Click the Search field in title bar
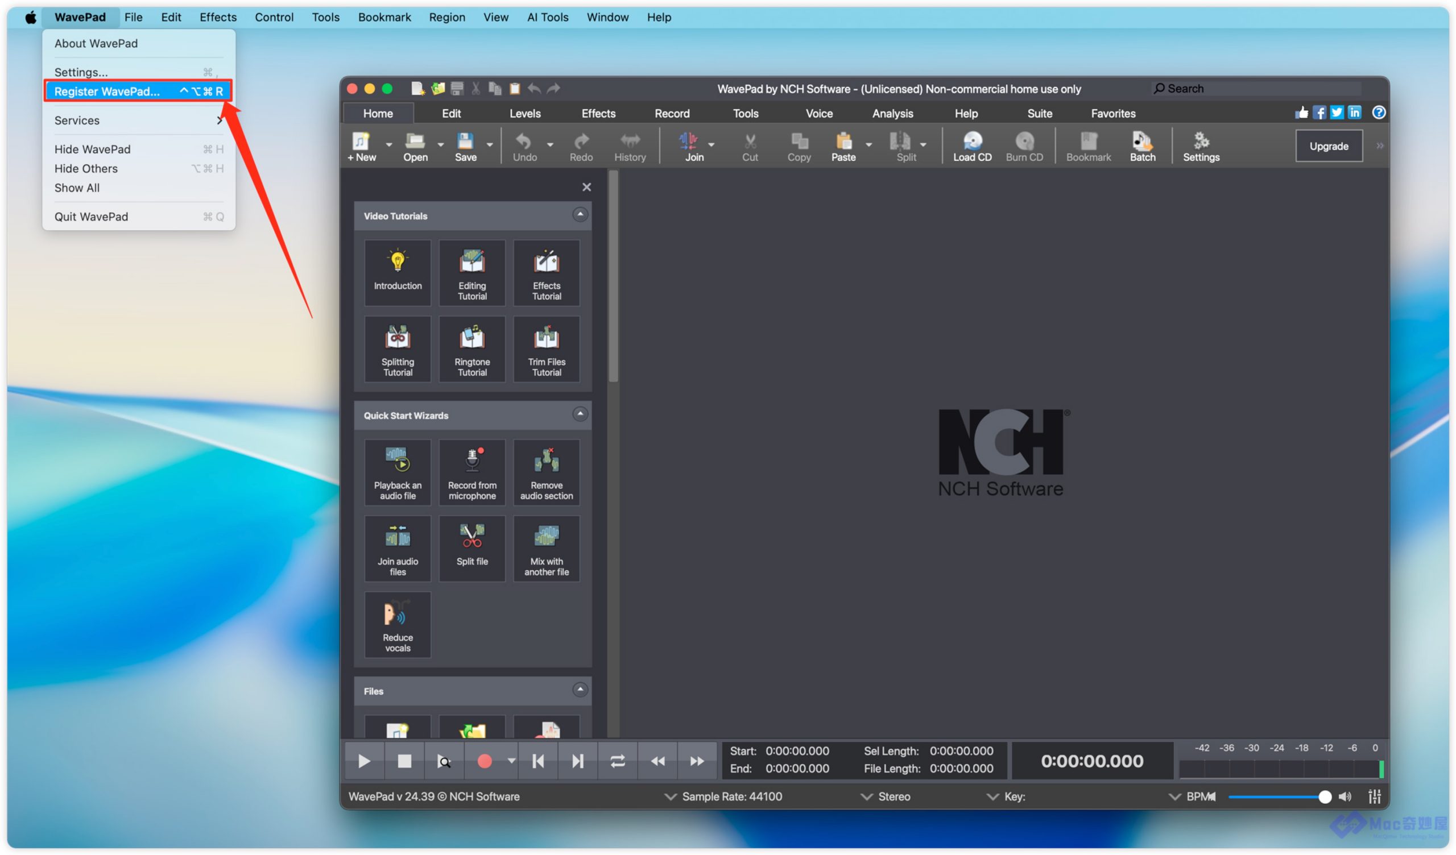The height and width of the screenshot is (855, 1456). click(x=1257, y=88)
